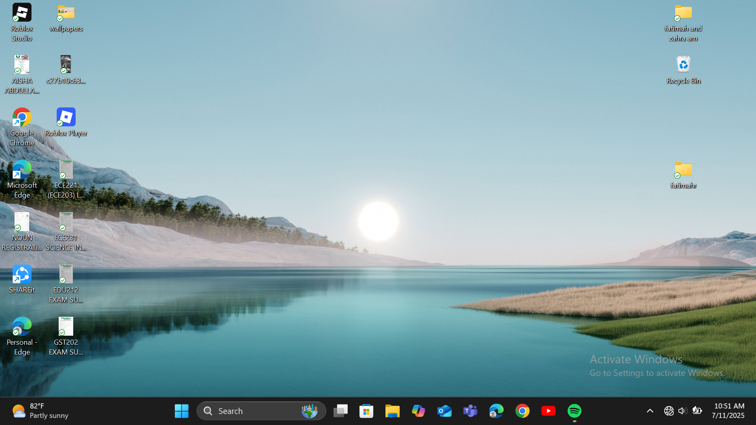Open Spotify from the taskbar
Image resolution: width=756 pixels, height=425 pixels.
click(574, 411)
